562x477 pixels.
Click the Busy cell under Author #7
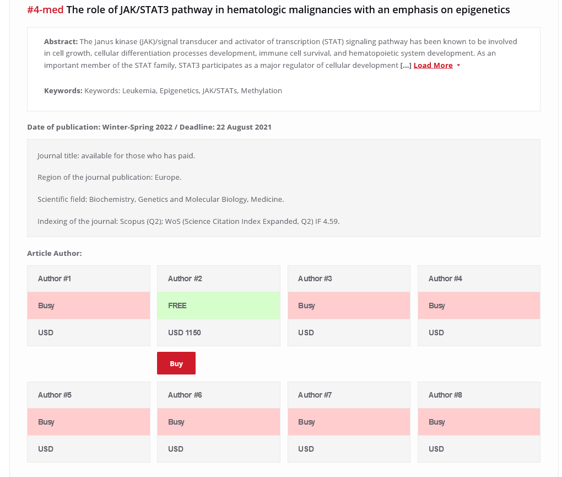tap(348, 422)
